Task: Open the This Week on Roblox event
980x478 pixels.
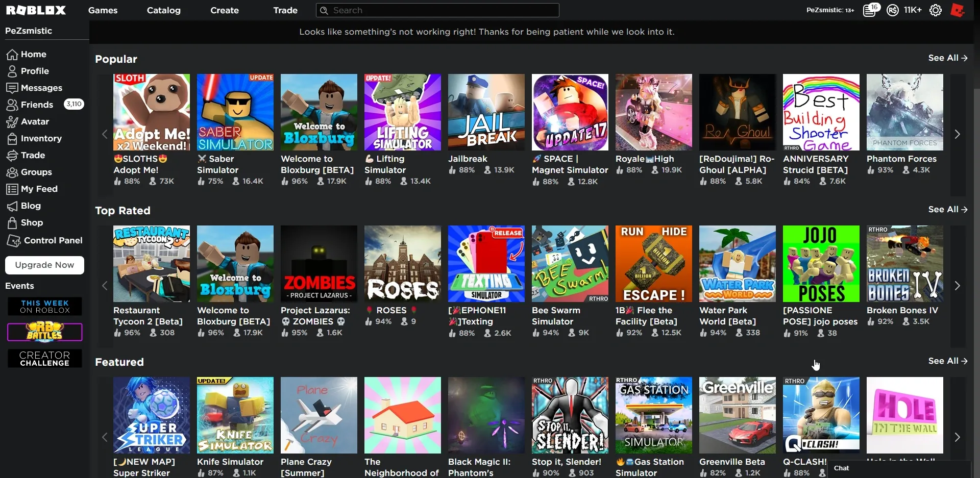Action: 45,307
